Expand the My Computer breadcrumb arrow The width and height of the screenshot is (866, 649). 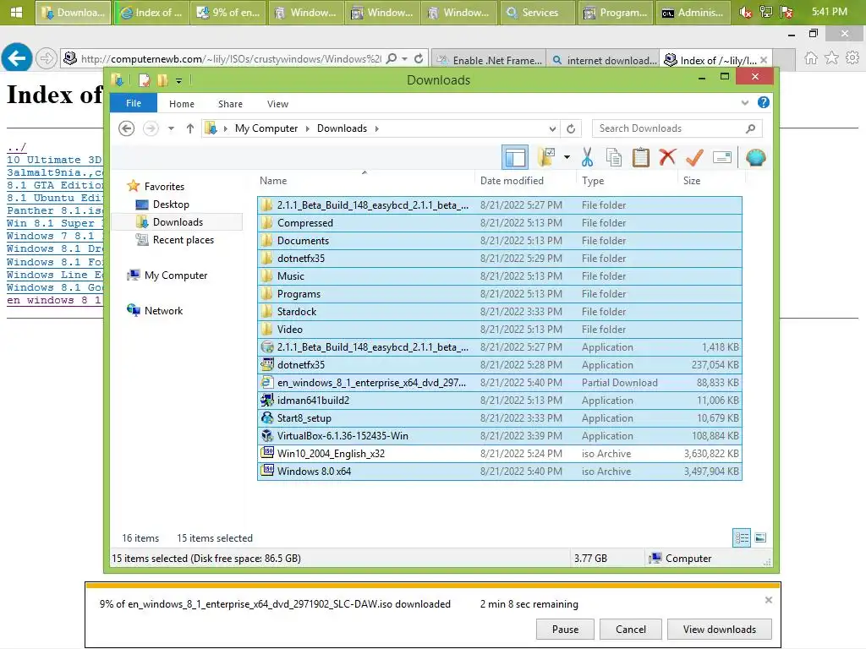pos(308,128)
